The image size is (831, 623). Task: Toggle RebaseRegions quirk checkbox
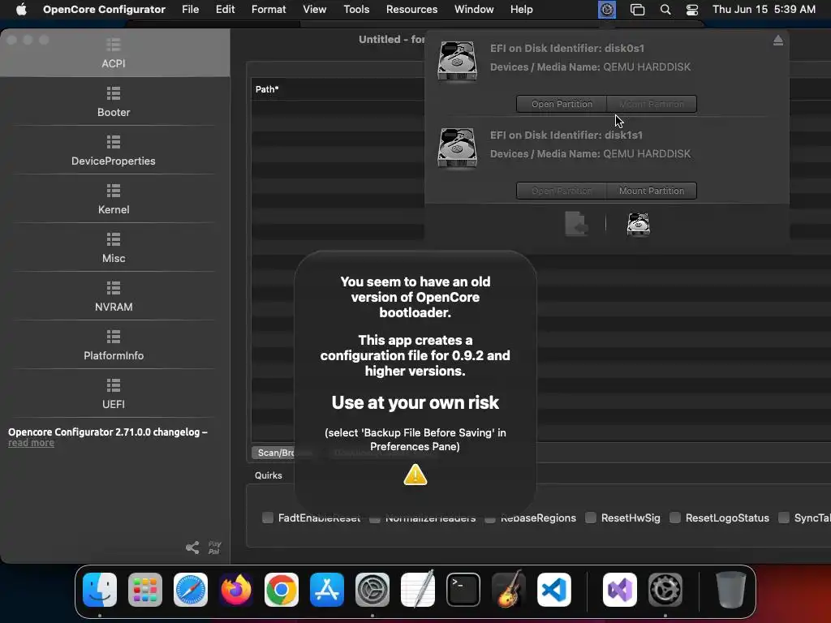[489, 518]
